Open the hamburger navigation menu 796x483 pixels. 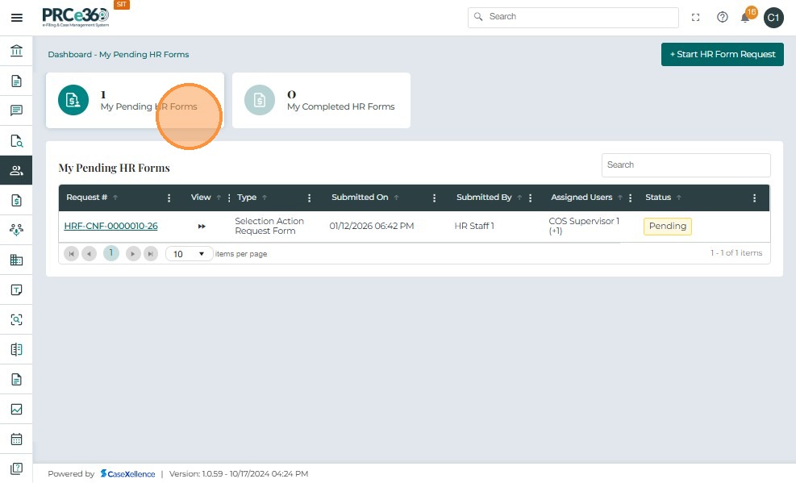point(17,18)
